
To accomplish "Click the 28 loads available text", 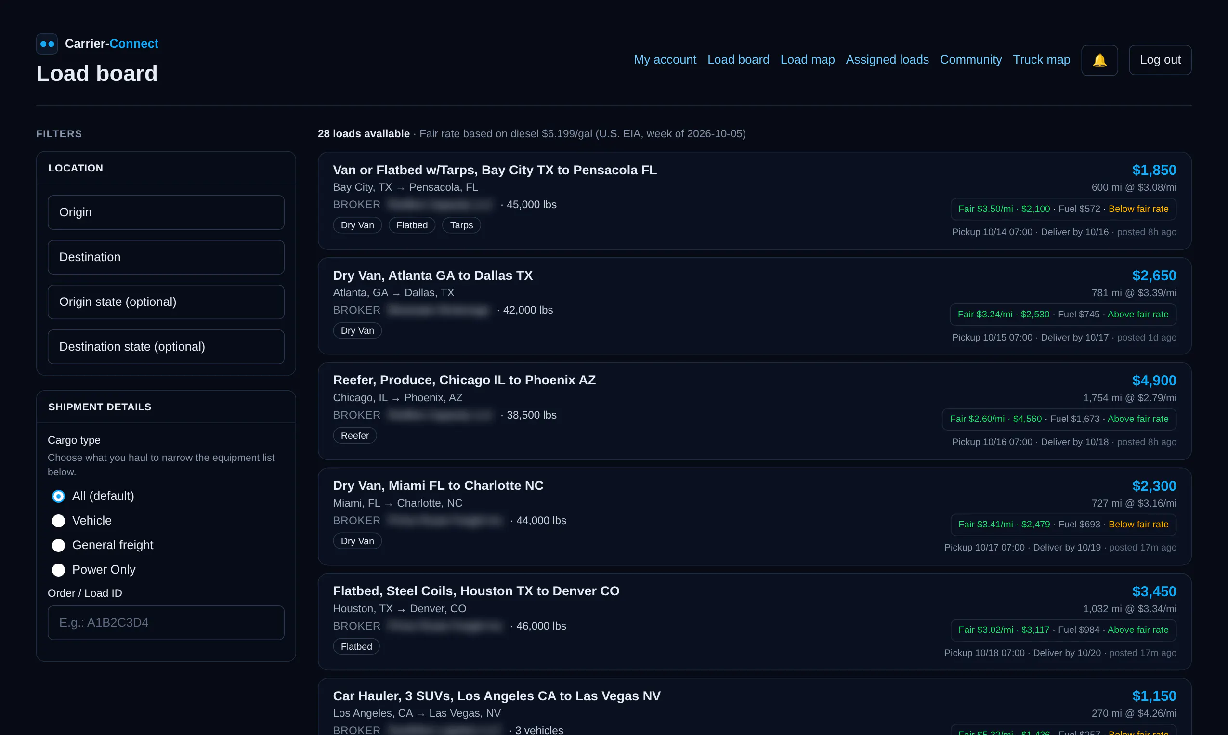I will (x=364, y=134).
